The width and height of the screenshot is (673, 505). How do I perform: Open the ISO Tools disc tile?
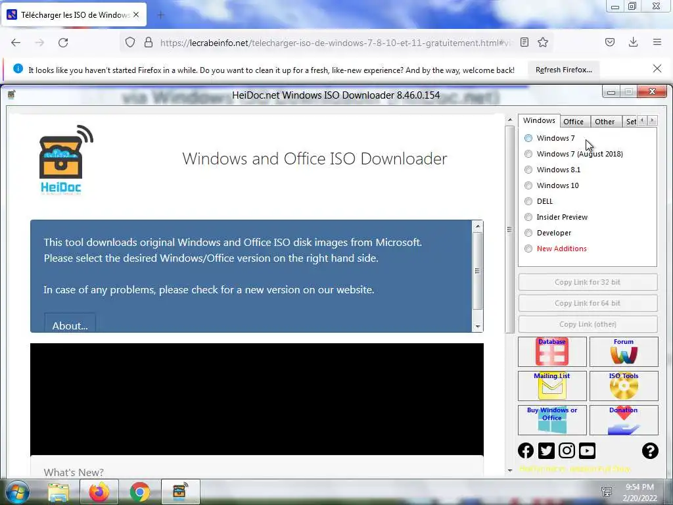pyautogui.click(x=624, y=385)
